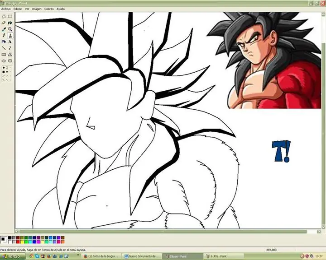Activate the Pick color eyedropper tool
The image size is (326, 260).
pos(4,29)
